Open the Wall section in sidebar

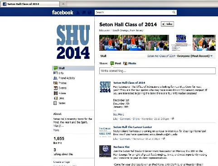73,68
